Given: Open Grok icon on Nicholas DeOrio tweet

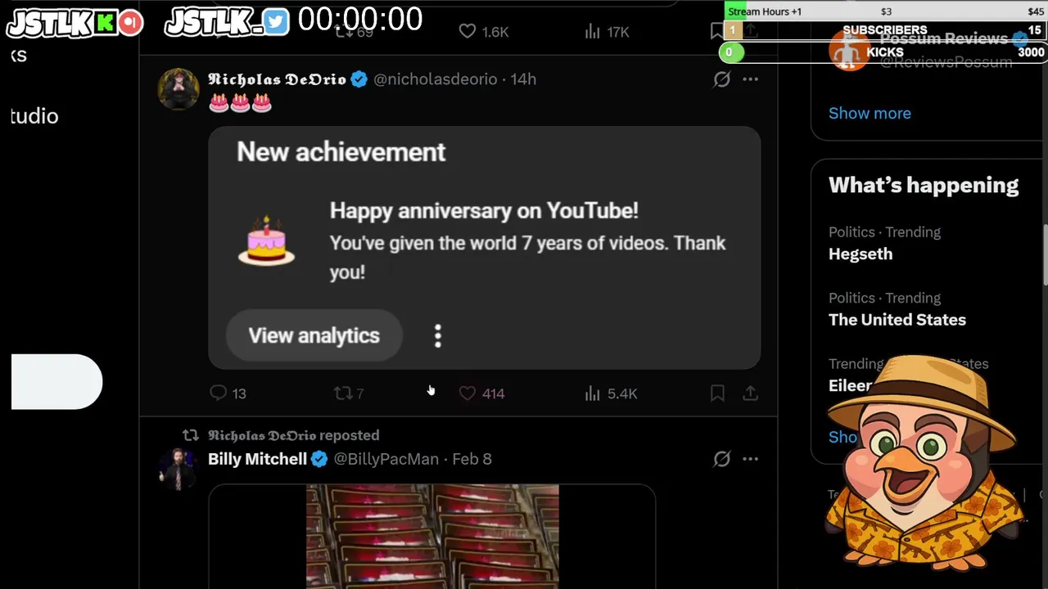Looking at the screenshot, I should 721,79.
